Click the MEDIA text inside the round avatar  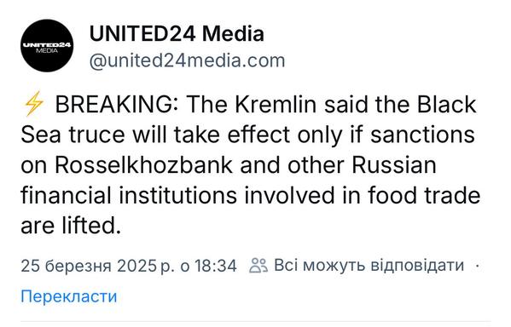coord(47,50)
